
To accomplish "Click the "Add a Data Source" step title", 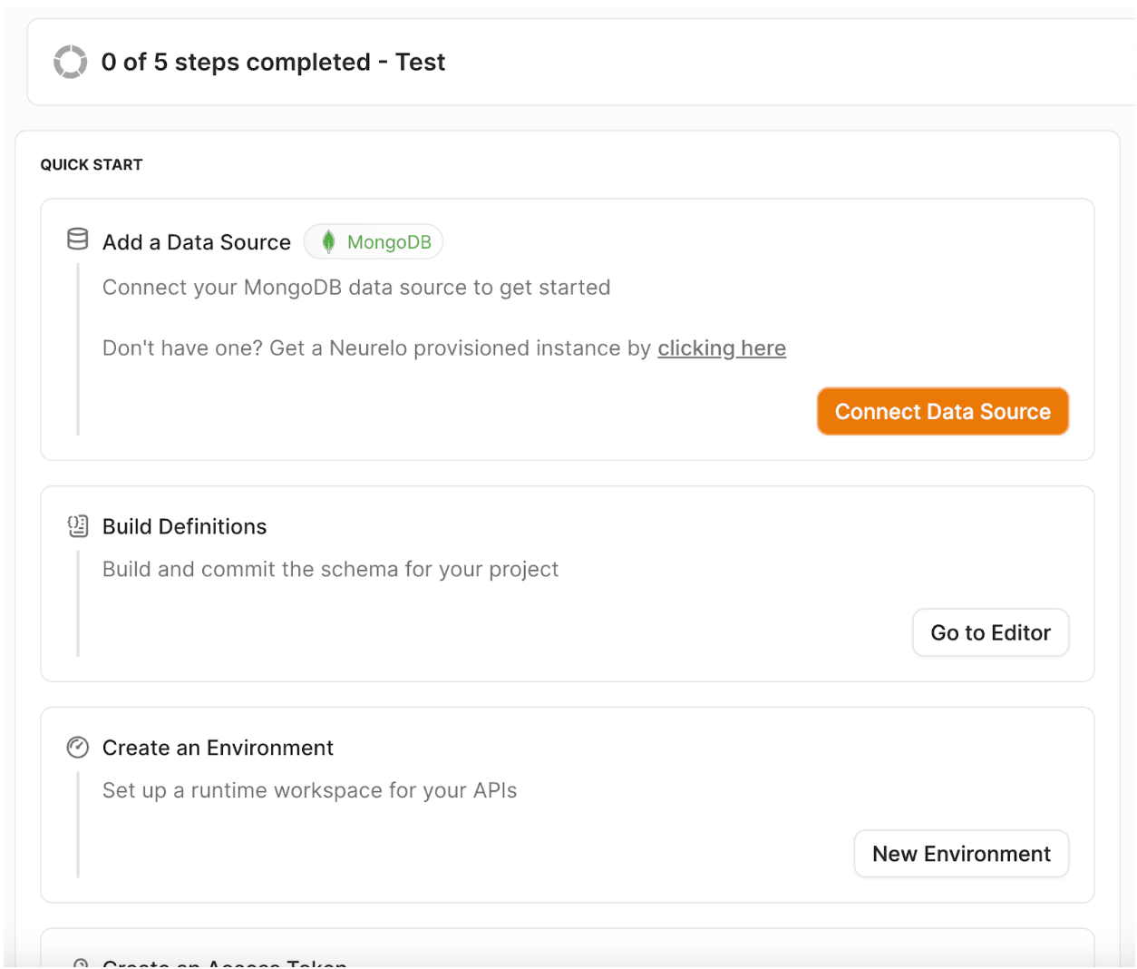I will coord(197,242).
